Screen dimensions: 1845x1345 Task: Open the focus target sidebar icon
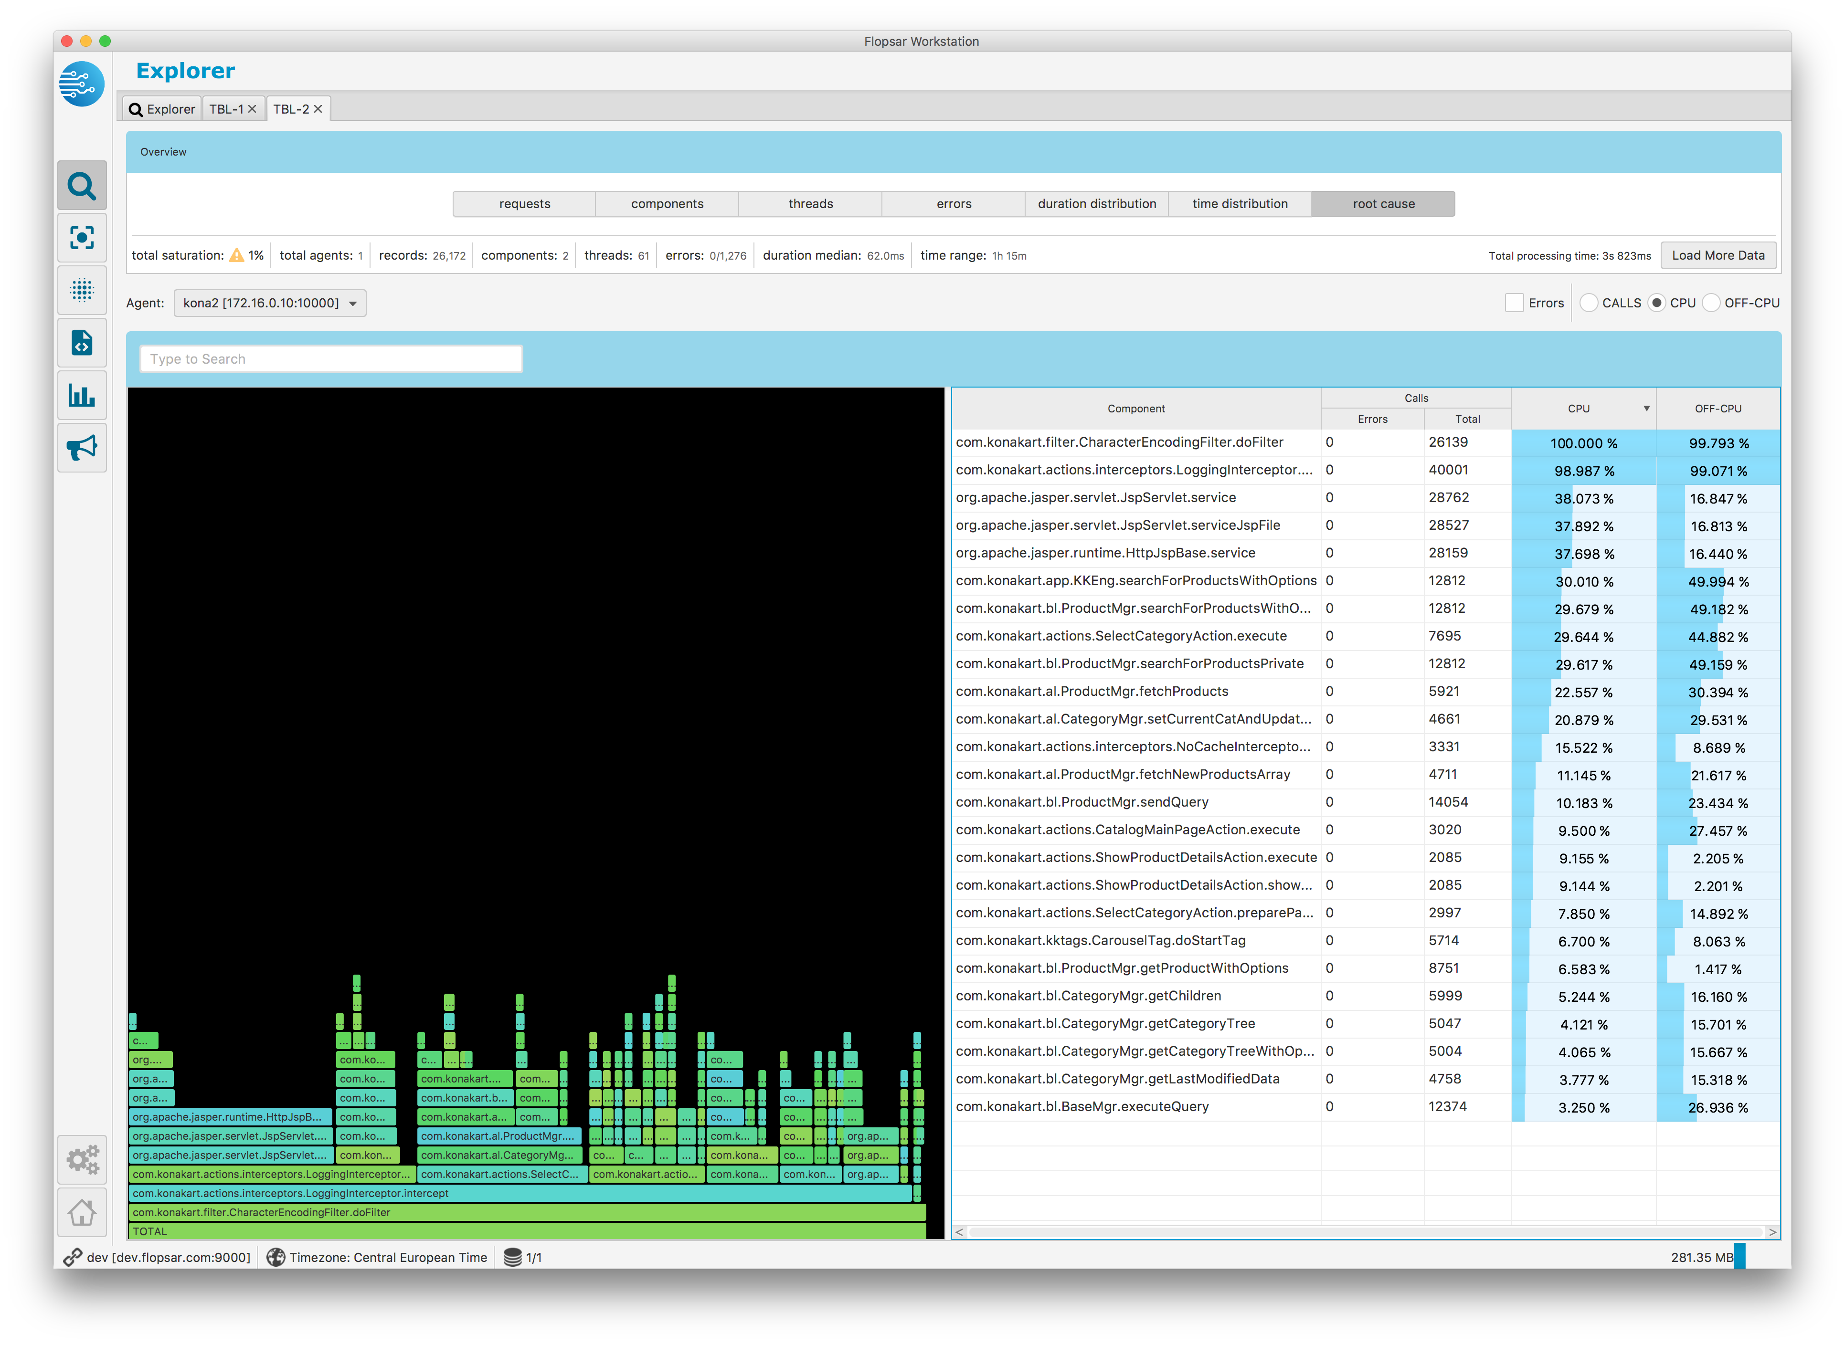point(82,238)
